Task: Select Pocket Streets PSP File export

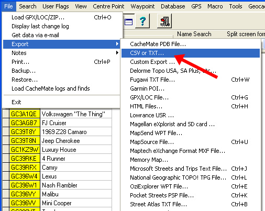Action: coord(191,195)
